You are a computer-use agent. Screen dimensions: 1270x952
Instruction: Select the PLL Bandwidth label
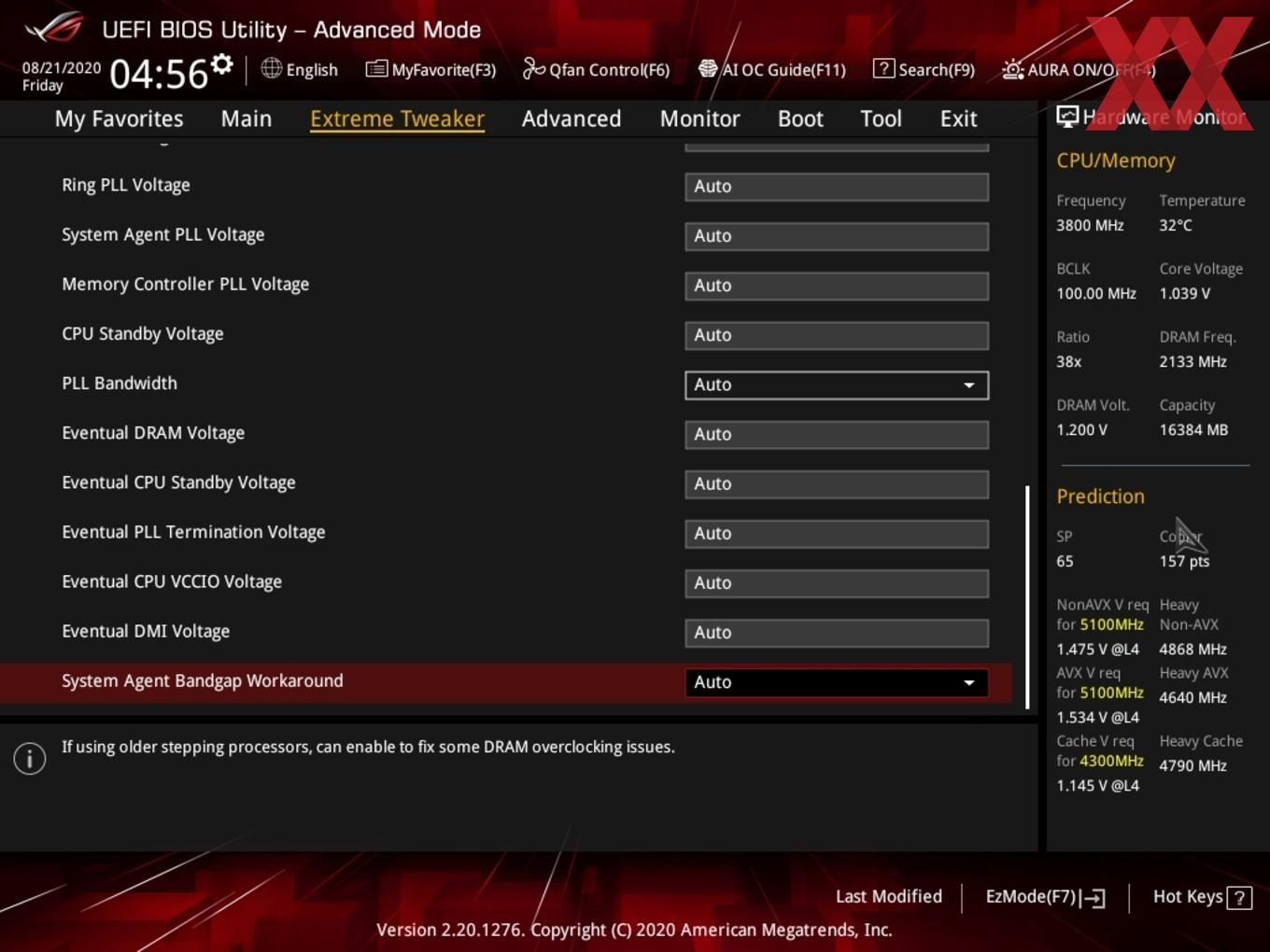[x=120, y=384]
